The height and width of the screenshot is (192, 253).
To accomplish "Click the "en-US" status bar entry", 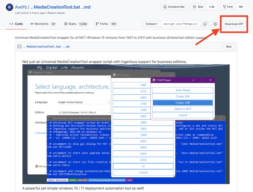I will (83, 180).
